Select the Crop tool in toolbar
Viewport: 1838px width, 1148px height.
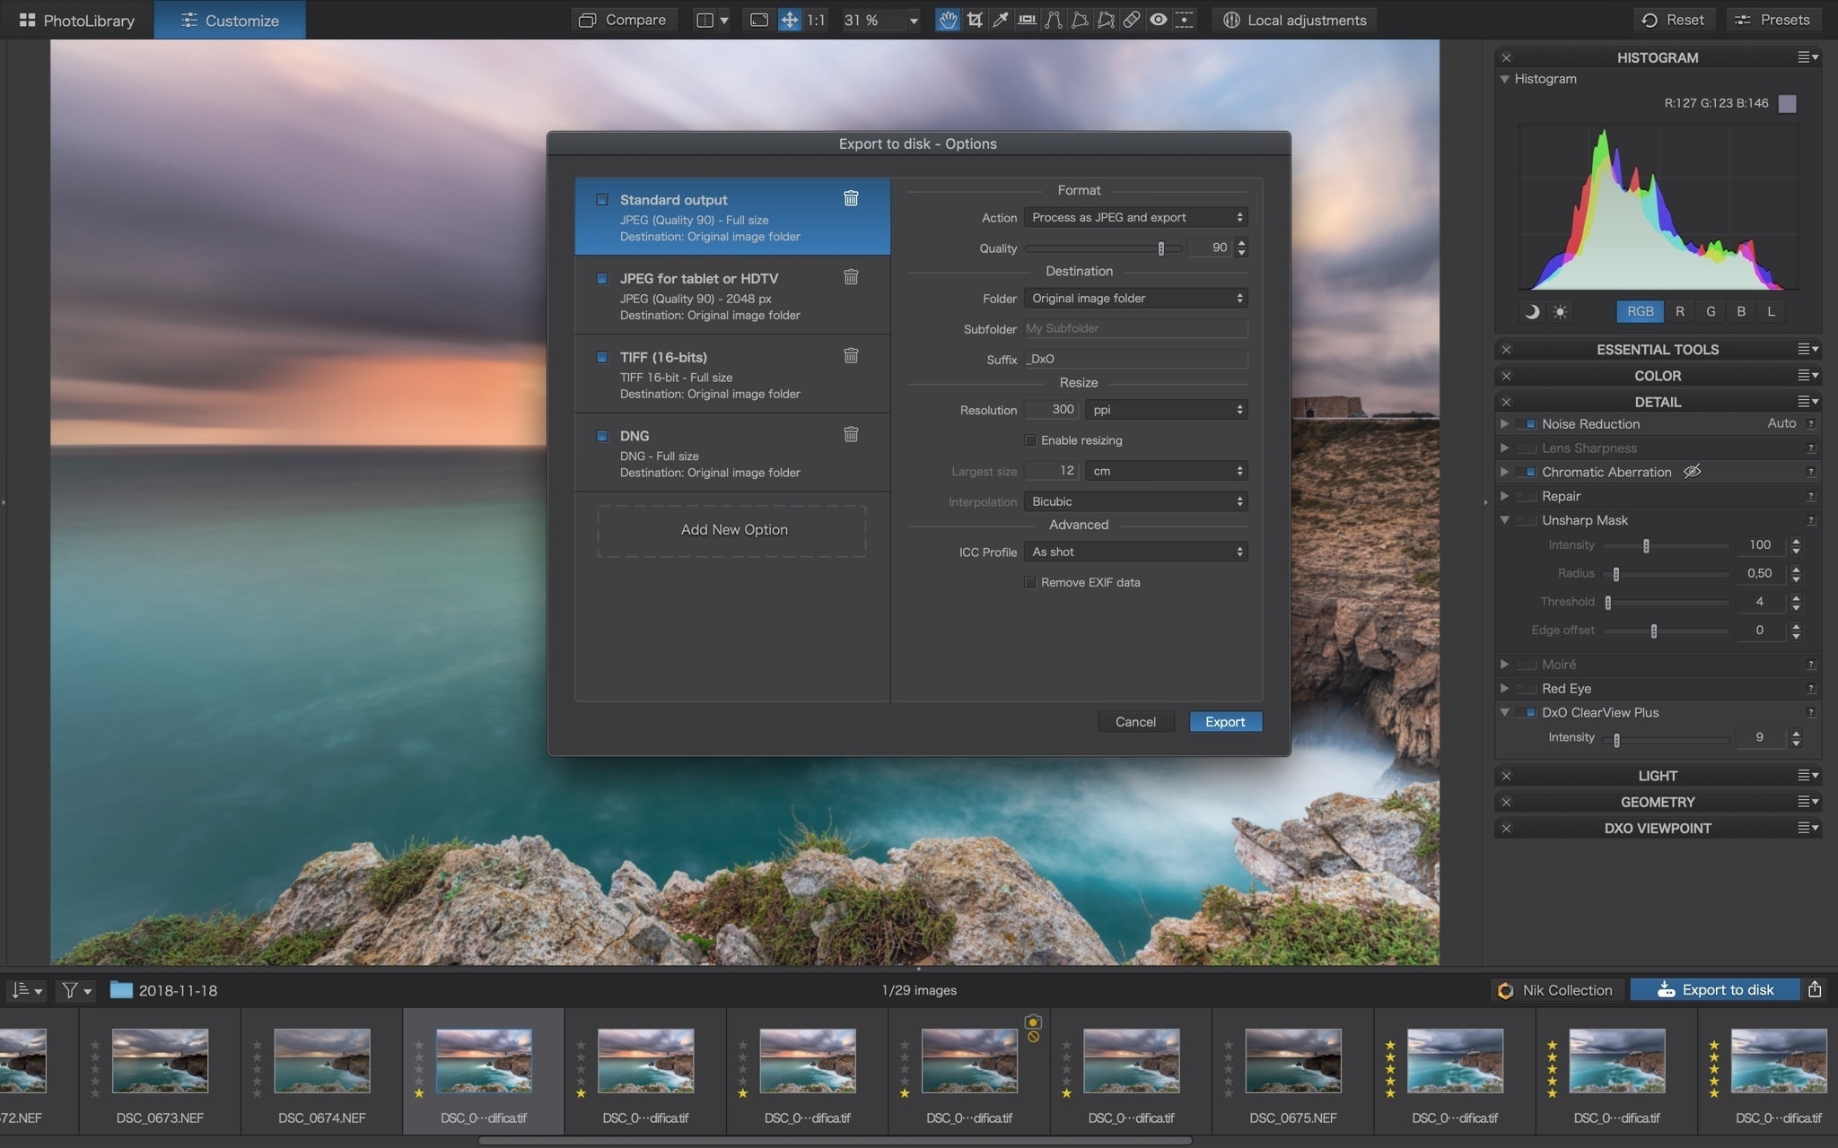[x=975, y=20]
